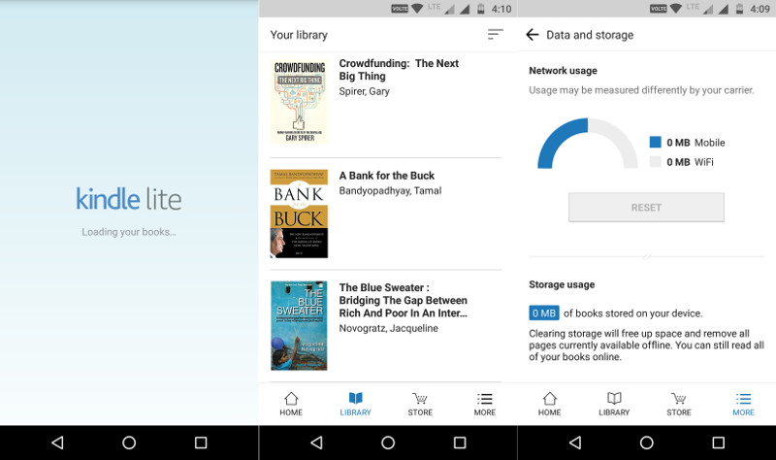776x460 pixels.
Task: Tap the network usage semicircle gauge
Action: [588, 143]
